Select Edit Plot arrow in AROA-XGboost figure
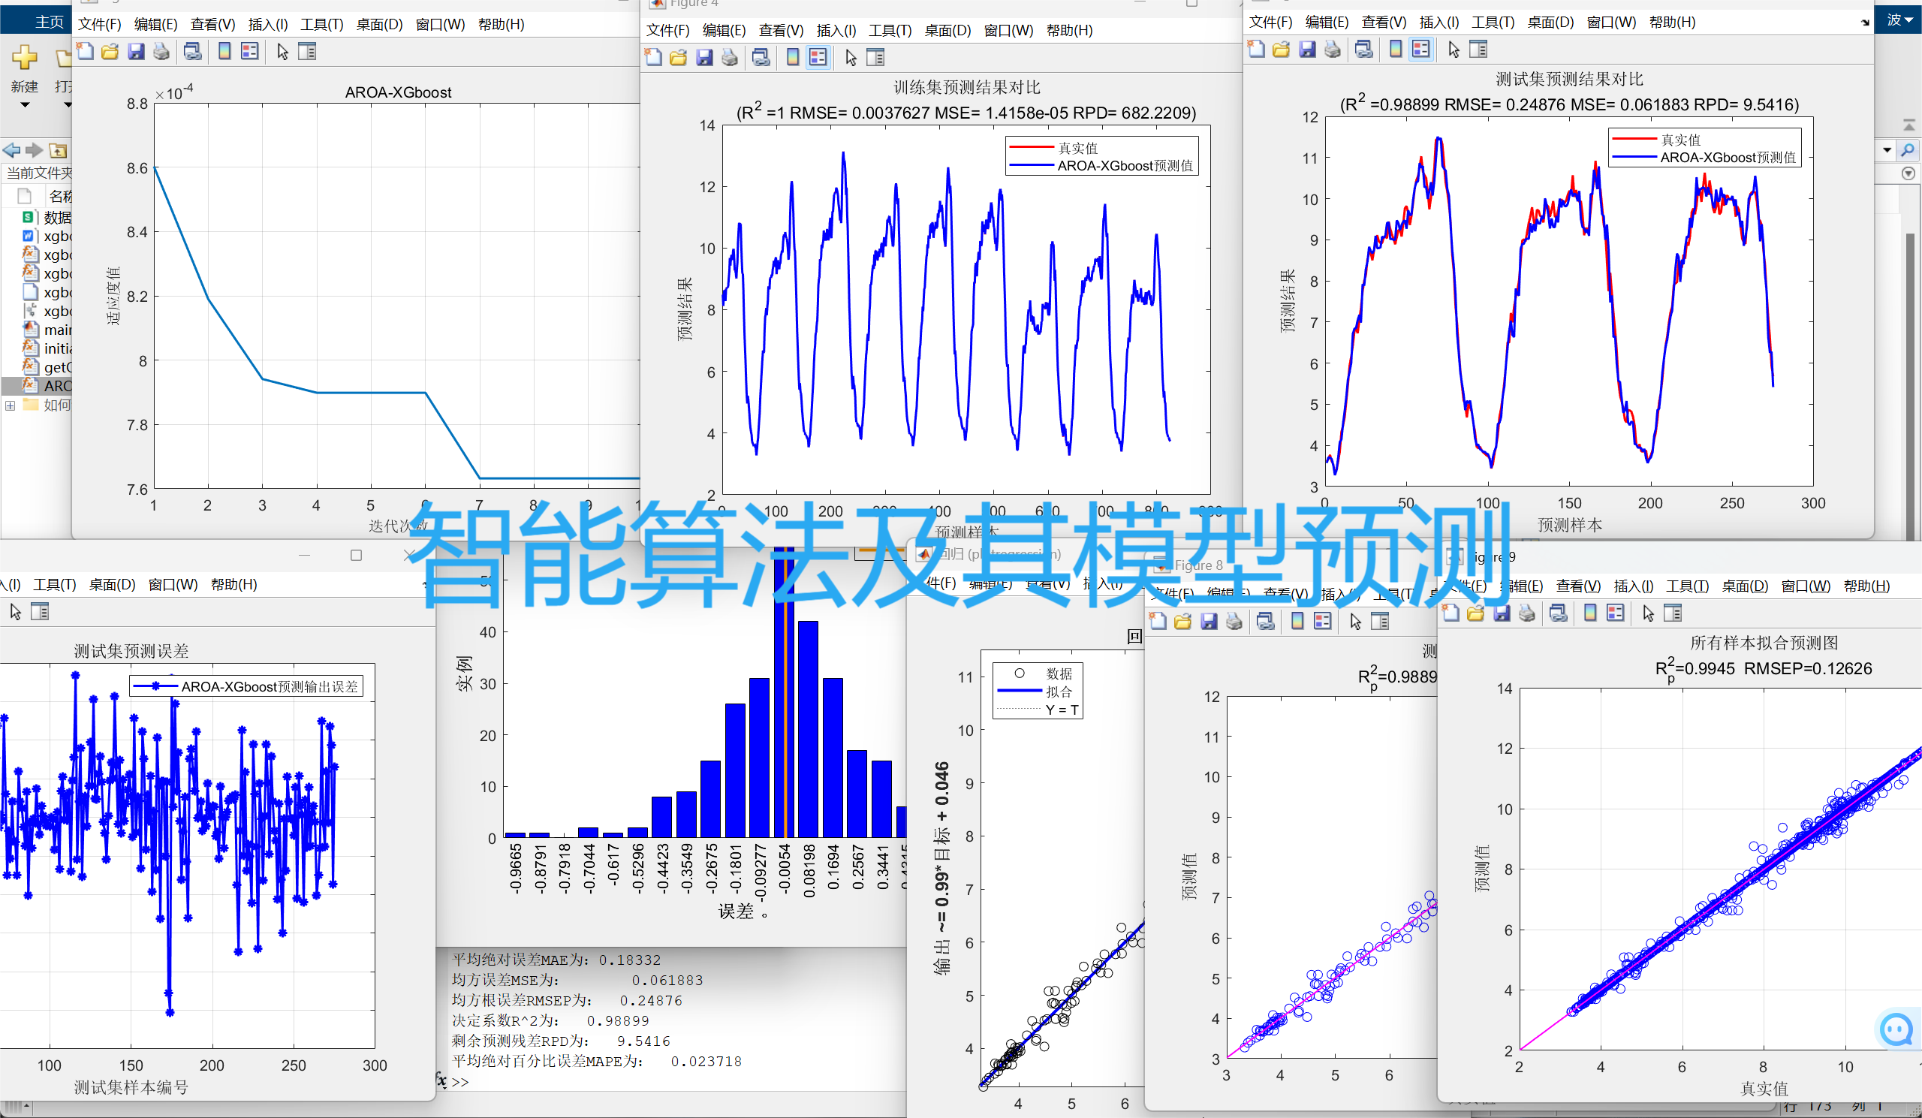1922x1118 pixels. tap(282, 52)
